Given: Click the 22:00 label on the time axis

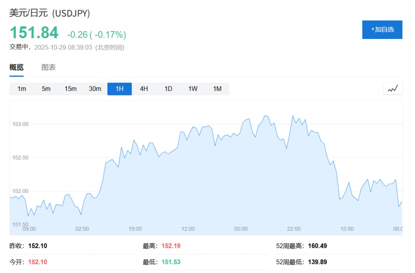Looking at the screenshot, I should 294,229.
